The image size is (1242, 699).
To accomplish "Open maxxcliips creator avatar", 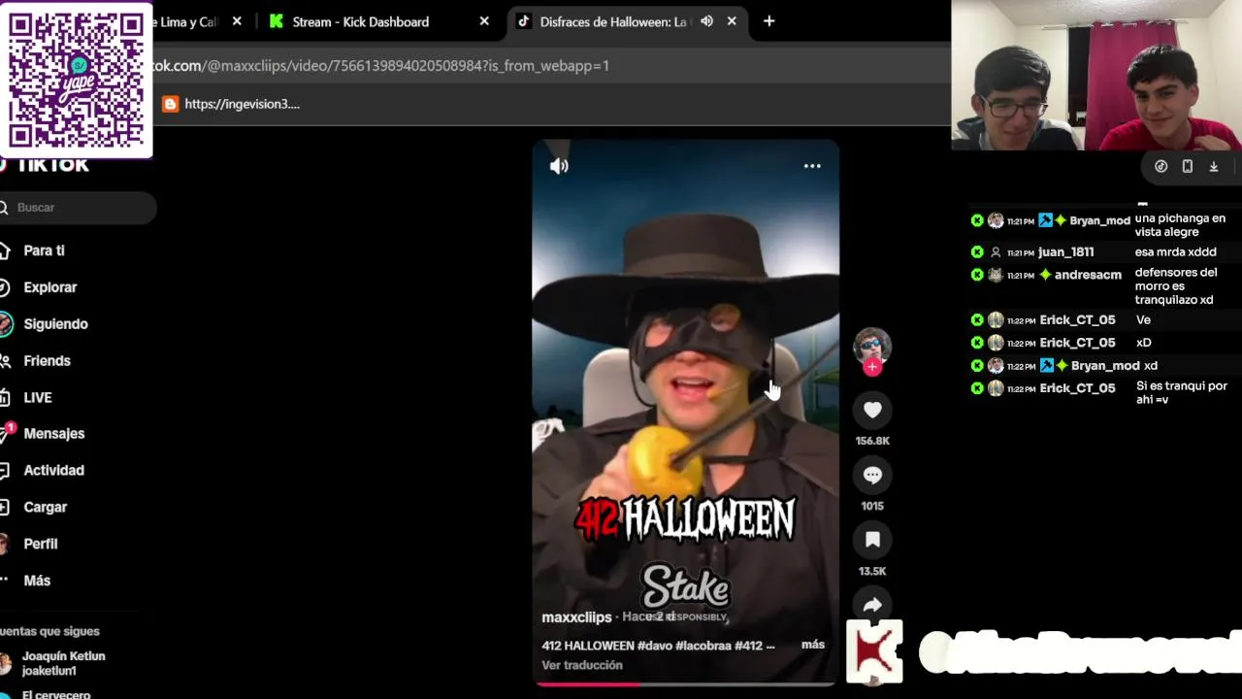I will [872, 346].
